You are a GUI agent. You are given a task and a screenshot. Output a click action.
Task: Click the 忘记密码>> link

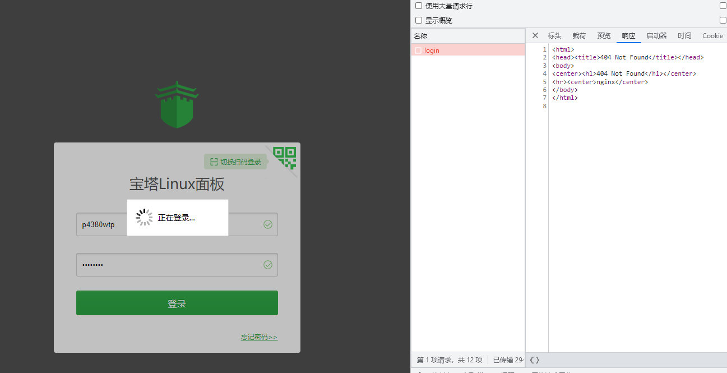(259, 337)
